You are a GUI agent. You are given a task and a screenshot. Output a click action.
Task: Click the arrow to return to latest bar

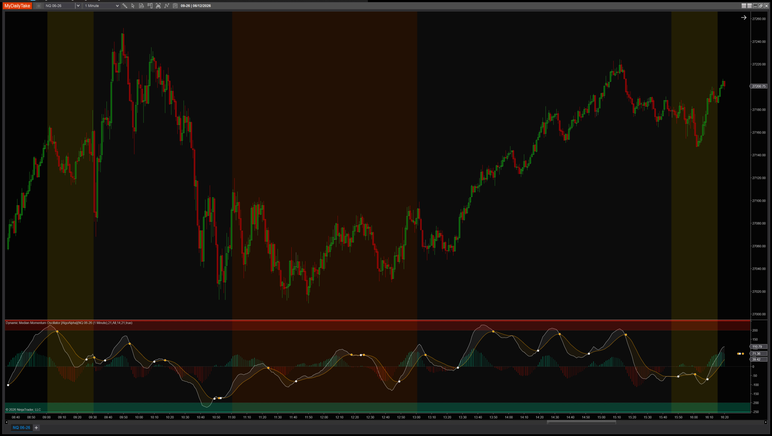click(x=743, y=18)
